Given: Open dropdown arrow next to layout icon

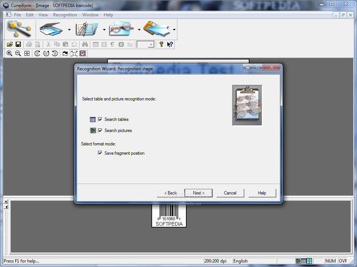Looking at the screenshot, I should [x=104, y=30].
